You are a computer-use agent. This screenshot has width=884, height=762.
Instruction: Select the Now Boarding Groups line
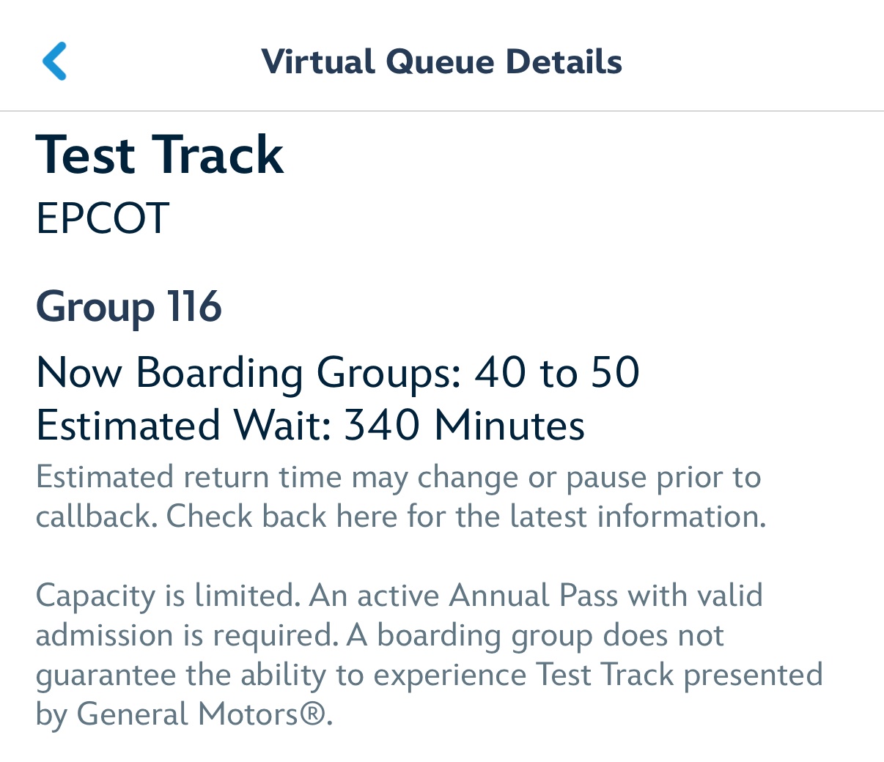click(x=338, y=372)
